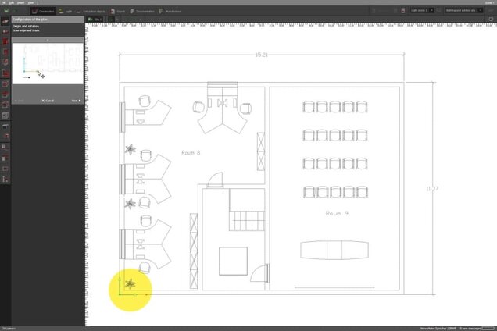This screenshot has width=497, height=331.
Task: Click the Construction mode icon
Action: click(43, 12)
